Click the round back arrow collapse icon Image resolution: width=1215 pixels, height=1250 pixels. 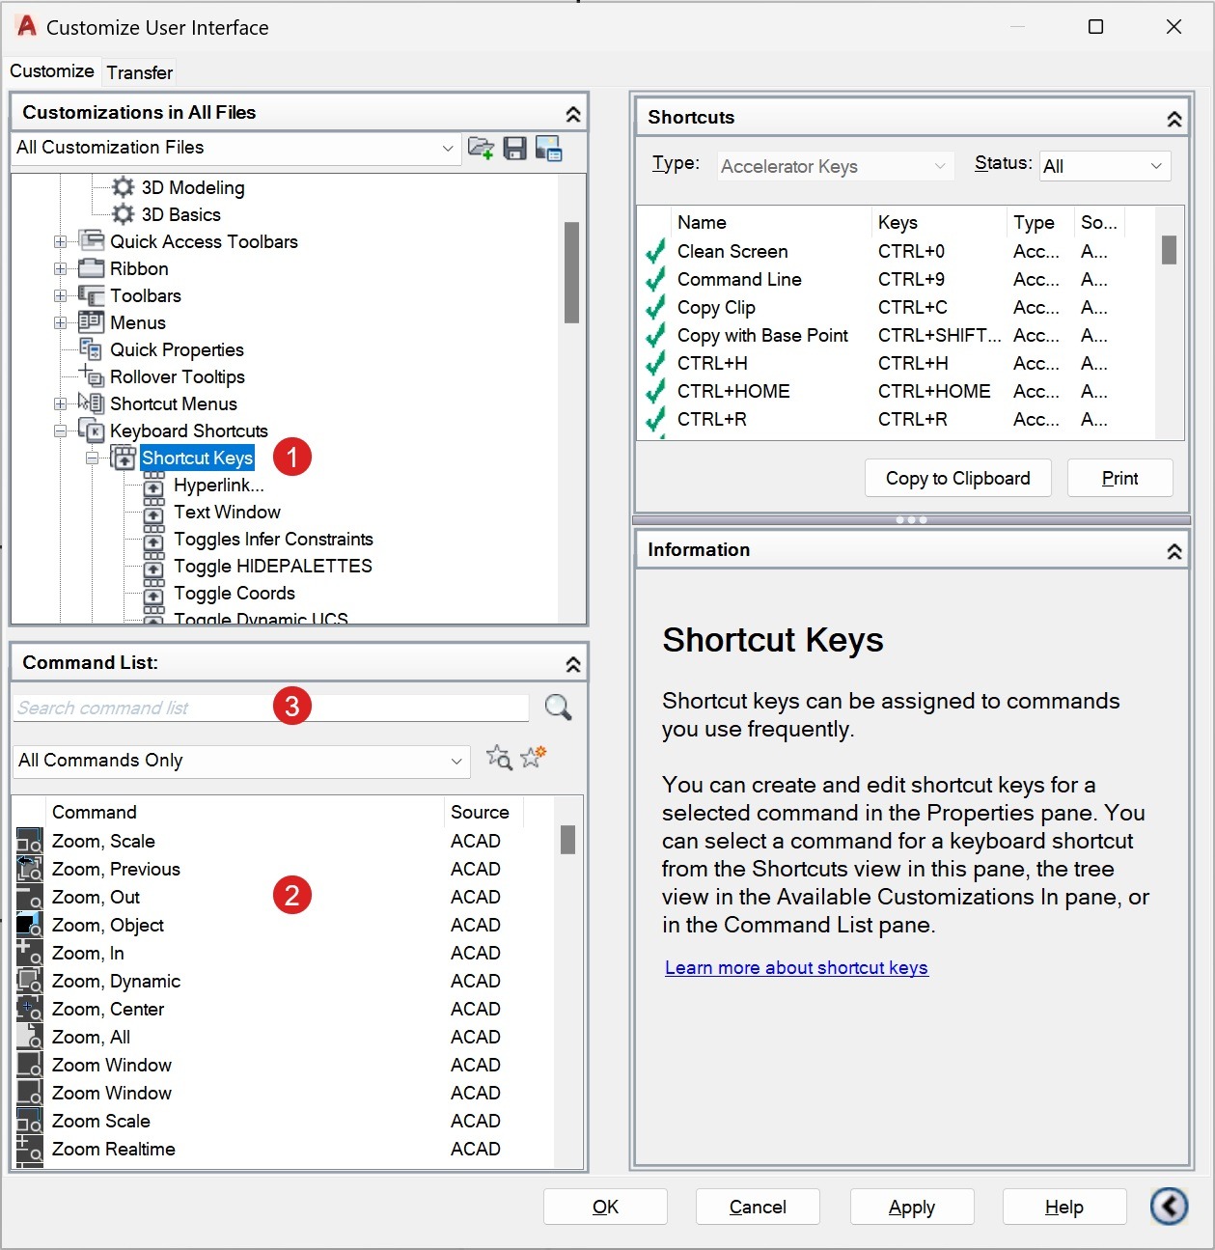[1169, 1206]
